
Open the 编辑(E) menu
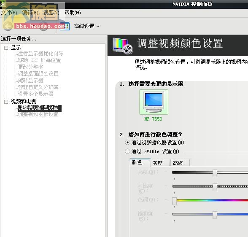pos(30,13)
